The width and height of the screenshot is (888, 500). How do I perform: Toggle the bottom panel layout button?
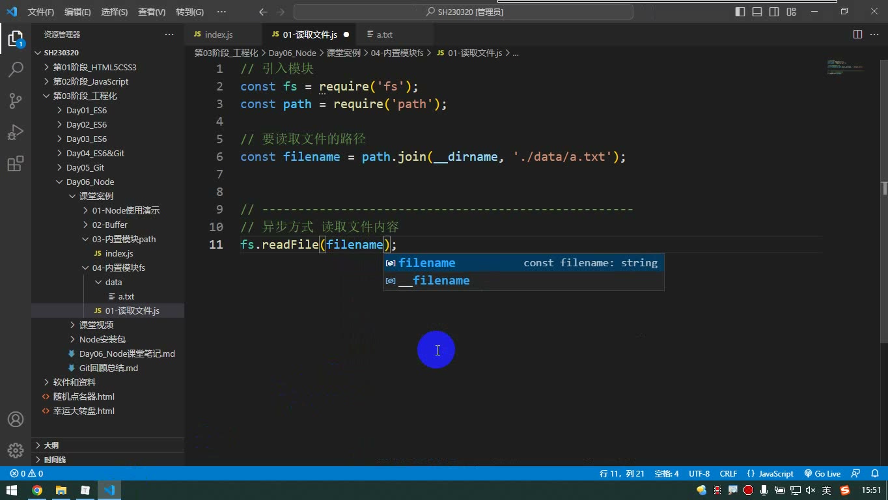(x=757, y=12)
